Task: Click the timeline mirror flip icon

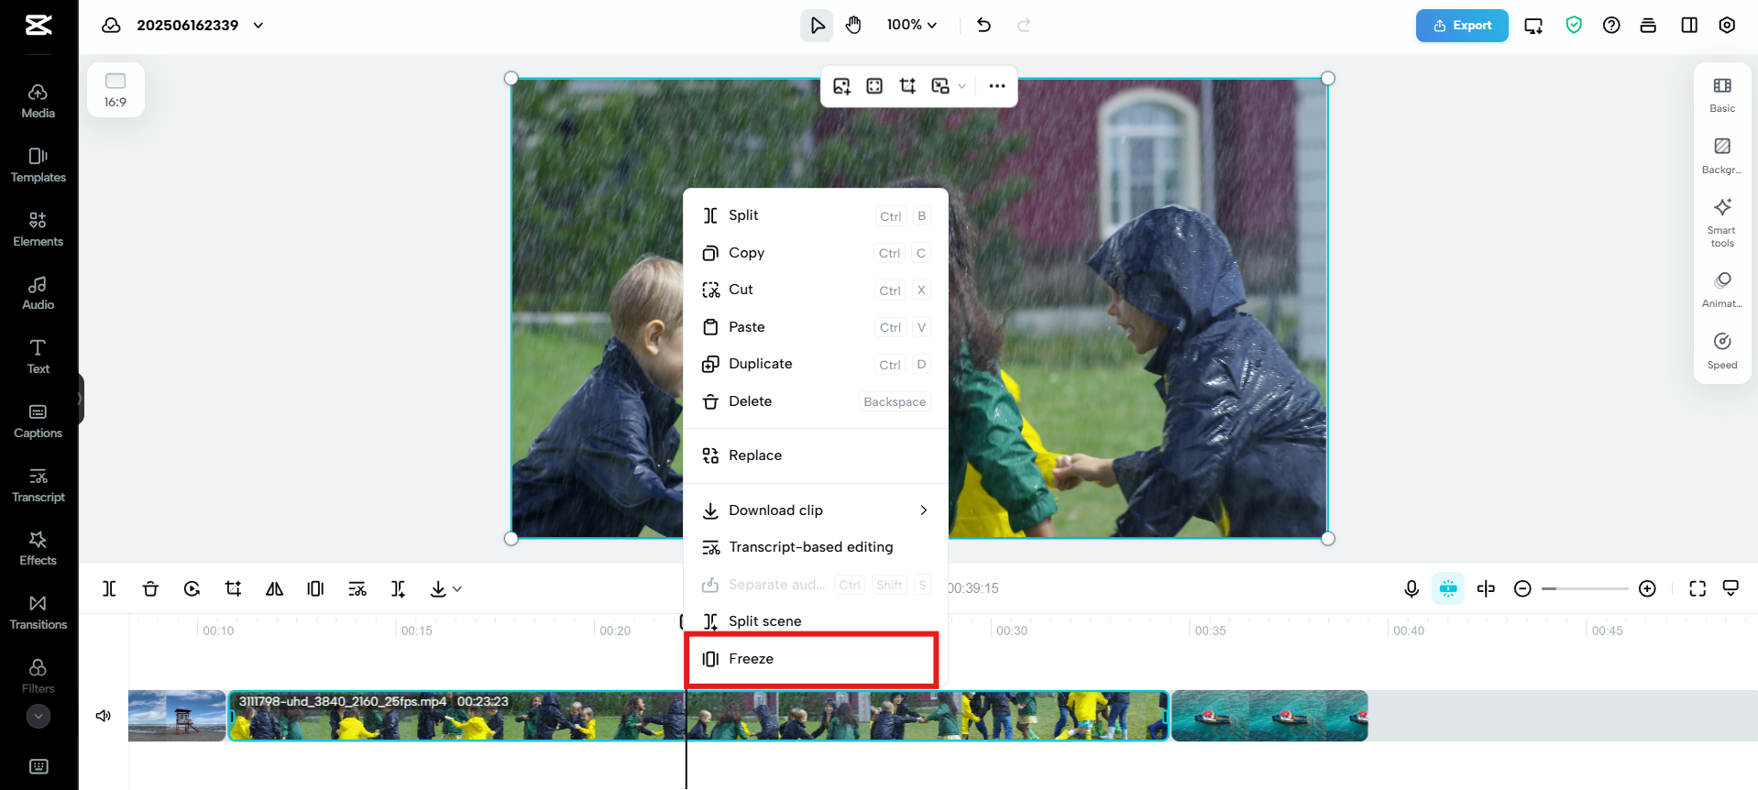Action: 274,588
